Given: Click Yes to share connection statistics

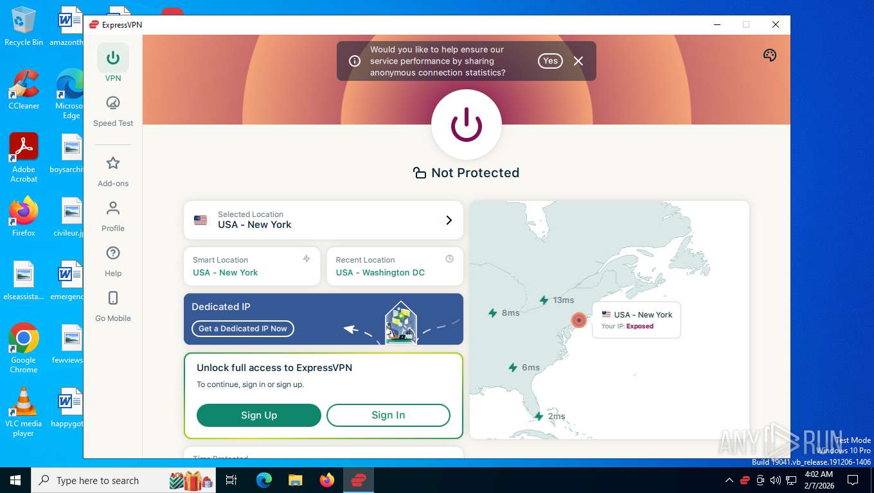Looking at the screenshot, I should tap(550, 61).
